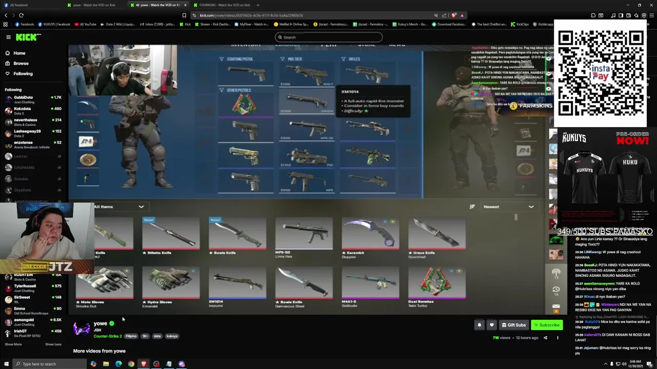657x369 pixels.
Task: Open the Counter-Strike 2 category link
Action: pos(107,336)
